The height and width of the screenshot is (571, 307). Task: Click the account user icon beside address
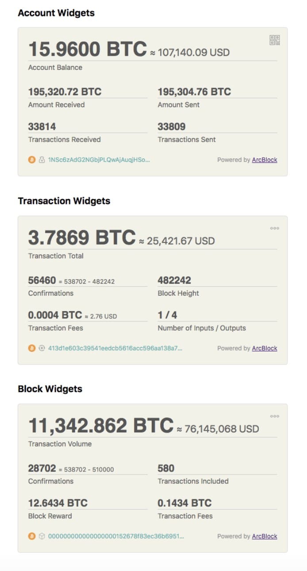[42, 160]
